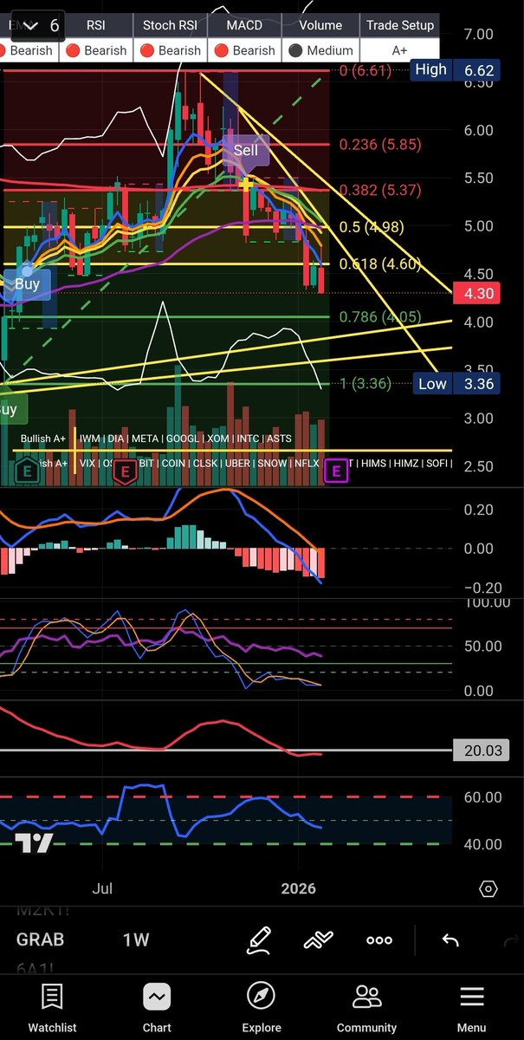Tap the -0.20 MACD axis value

(x=482, y=588)
